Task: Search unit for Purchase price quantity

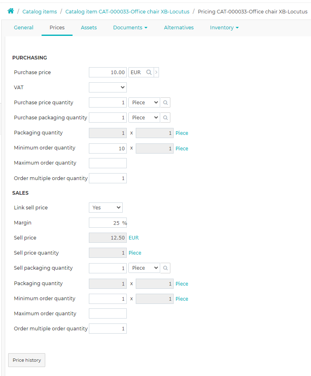Action: point(165,103)
